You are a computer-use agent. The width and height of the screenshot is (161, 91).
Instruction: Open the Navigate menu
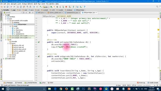coord(14,4)
